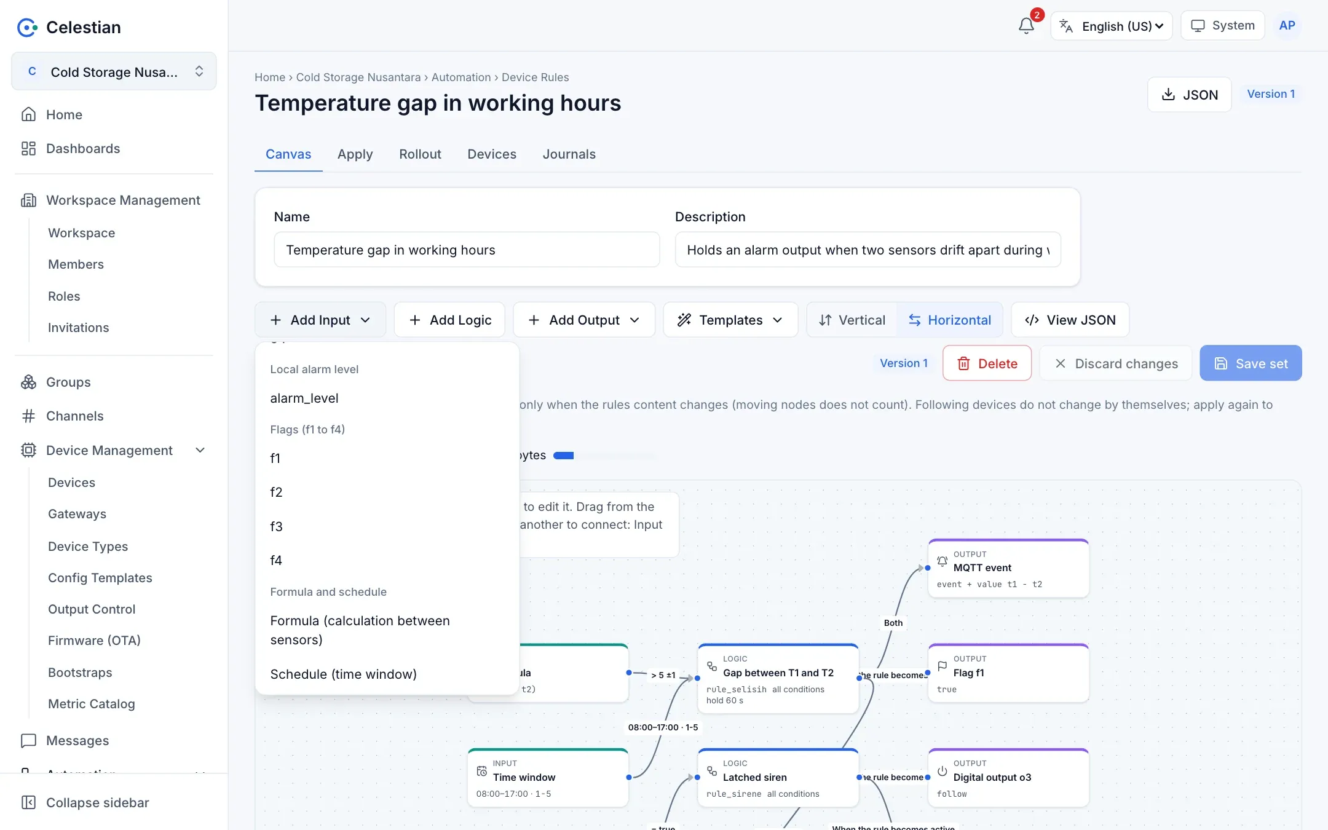Click the Groups icon in sidebar
The image size is (1328, 830).
point(28,382)
